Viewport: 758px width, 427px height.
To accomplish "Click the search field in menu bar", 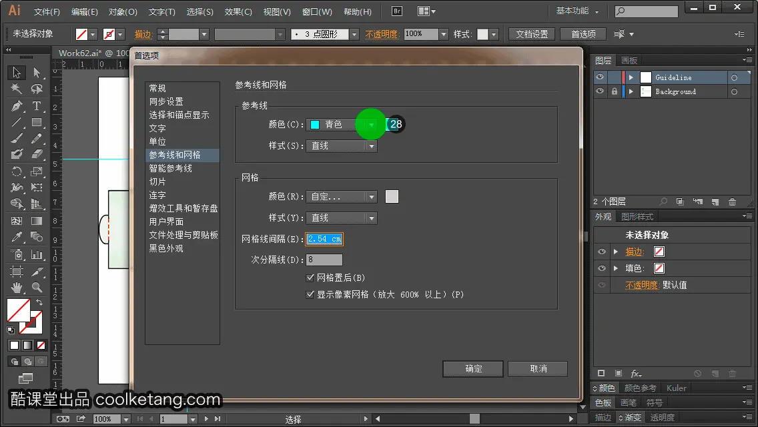I will (647, 11).
